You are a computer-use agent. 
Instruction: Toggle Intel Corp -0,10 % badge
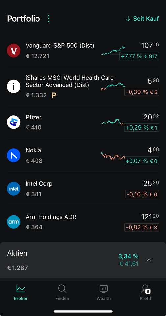click(142, 194)
